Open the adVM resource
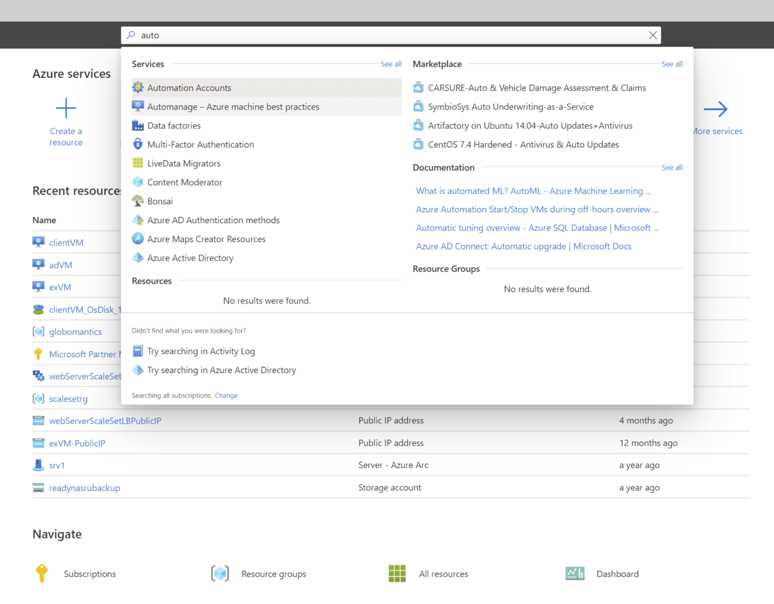This screenshot has width=774, height=604. 60,265
